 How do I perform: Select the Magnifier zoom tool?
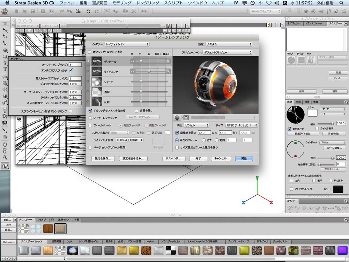(x=5, y=157)
